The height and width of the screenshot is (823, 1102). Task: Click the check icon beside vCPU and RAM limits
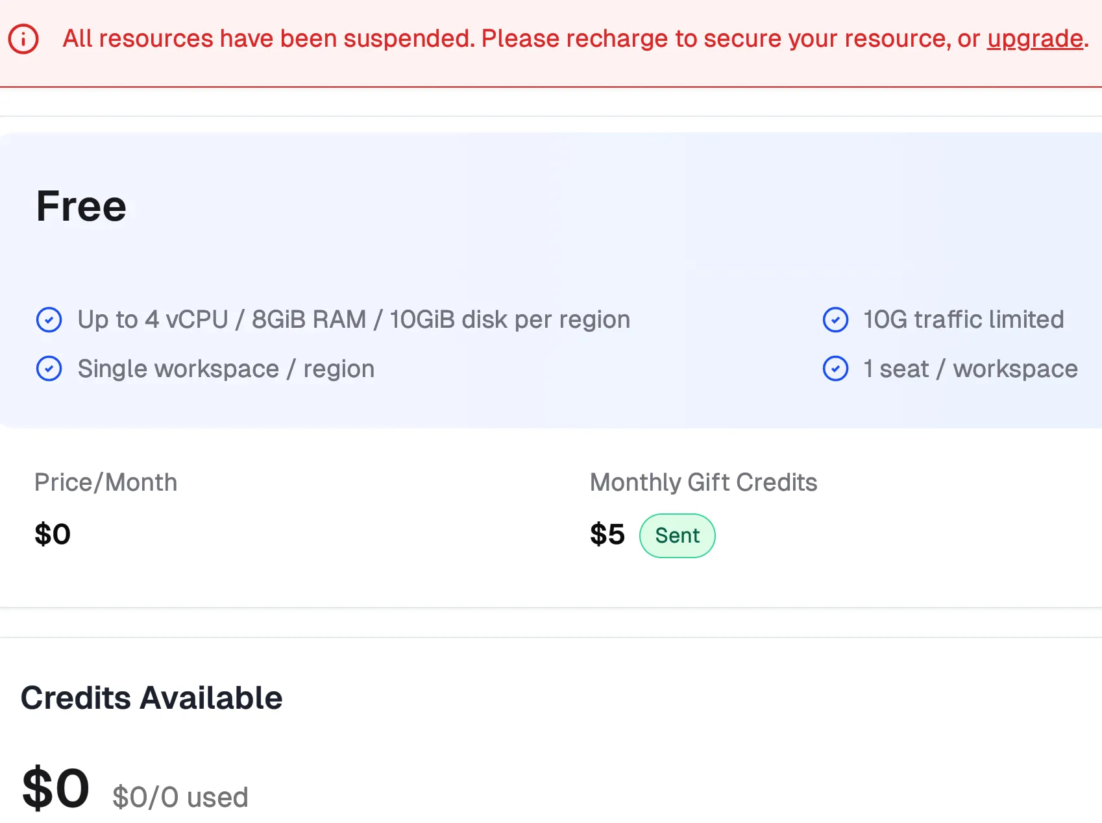(49, 319)
